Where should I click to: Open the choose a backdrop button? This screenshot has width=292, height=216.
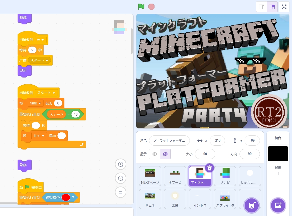click(278, 205)
